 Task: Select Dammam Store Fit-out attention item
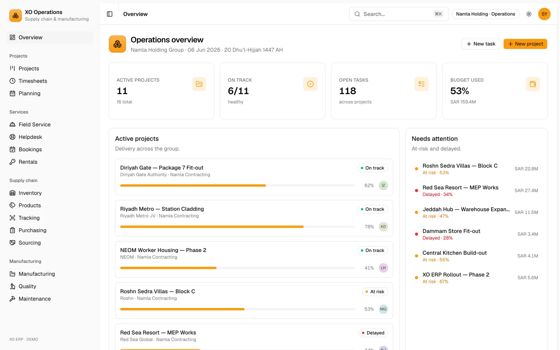pos(476,234)
